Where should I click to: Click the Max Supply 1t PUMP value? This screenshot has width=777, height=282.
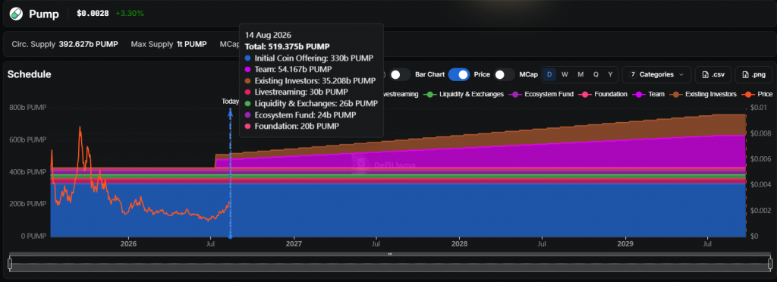pyautogui.click(x=191, y=44)
